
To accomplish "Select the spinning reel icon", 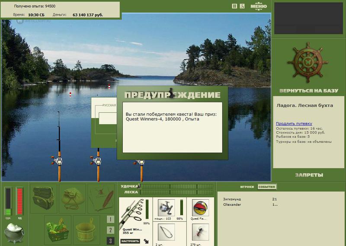I will [x=166, y=208].
